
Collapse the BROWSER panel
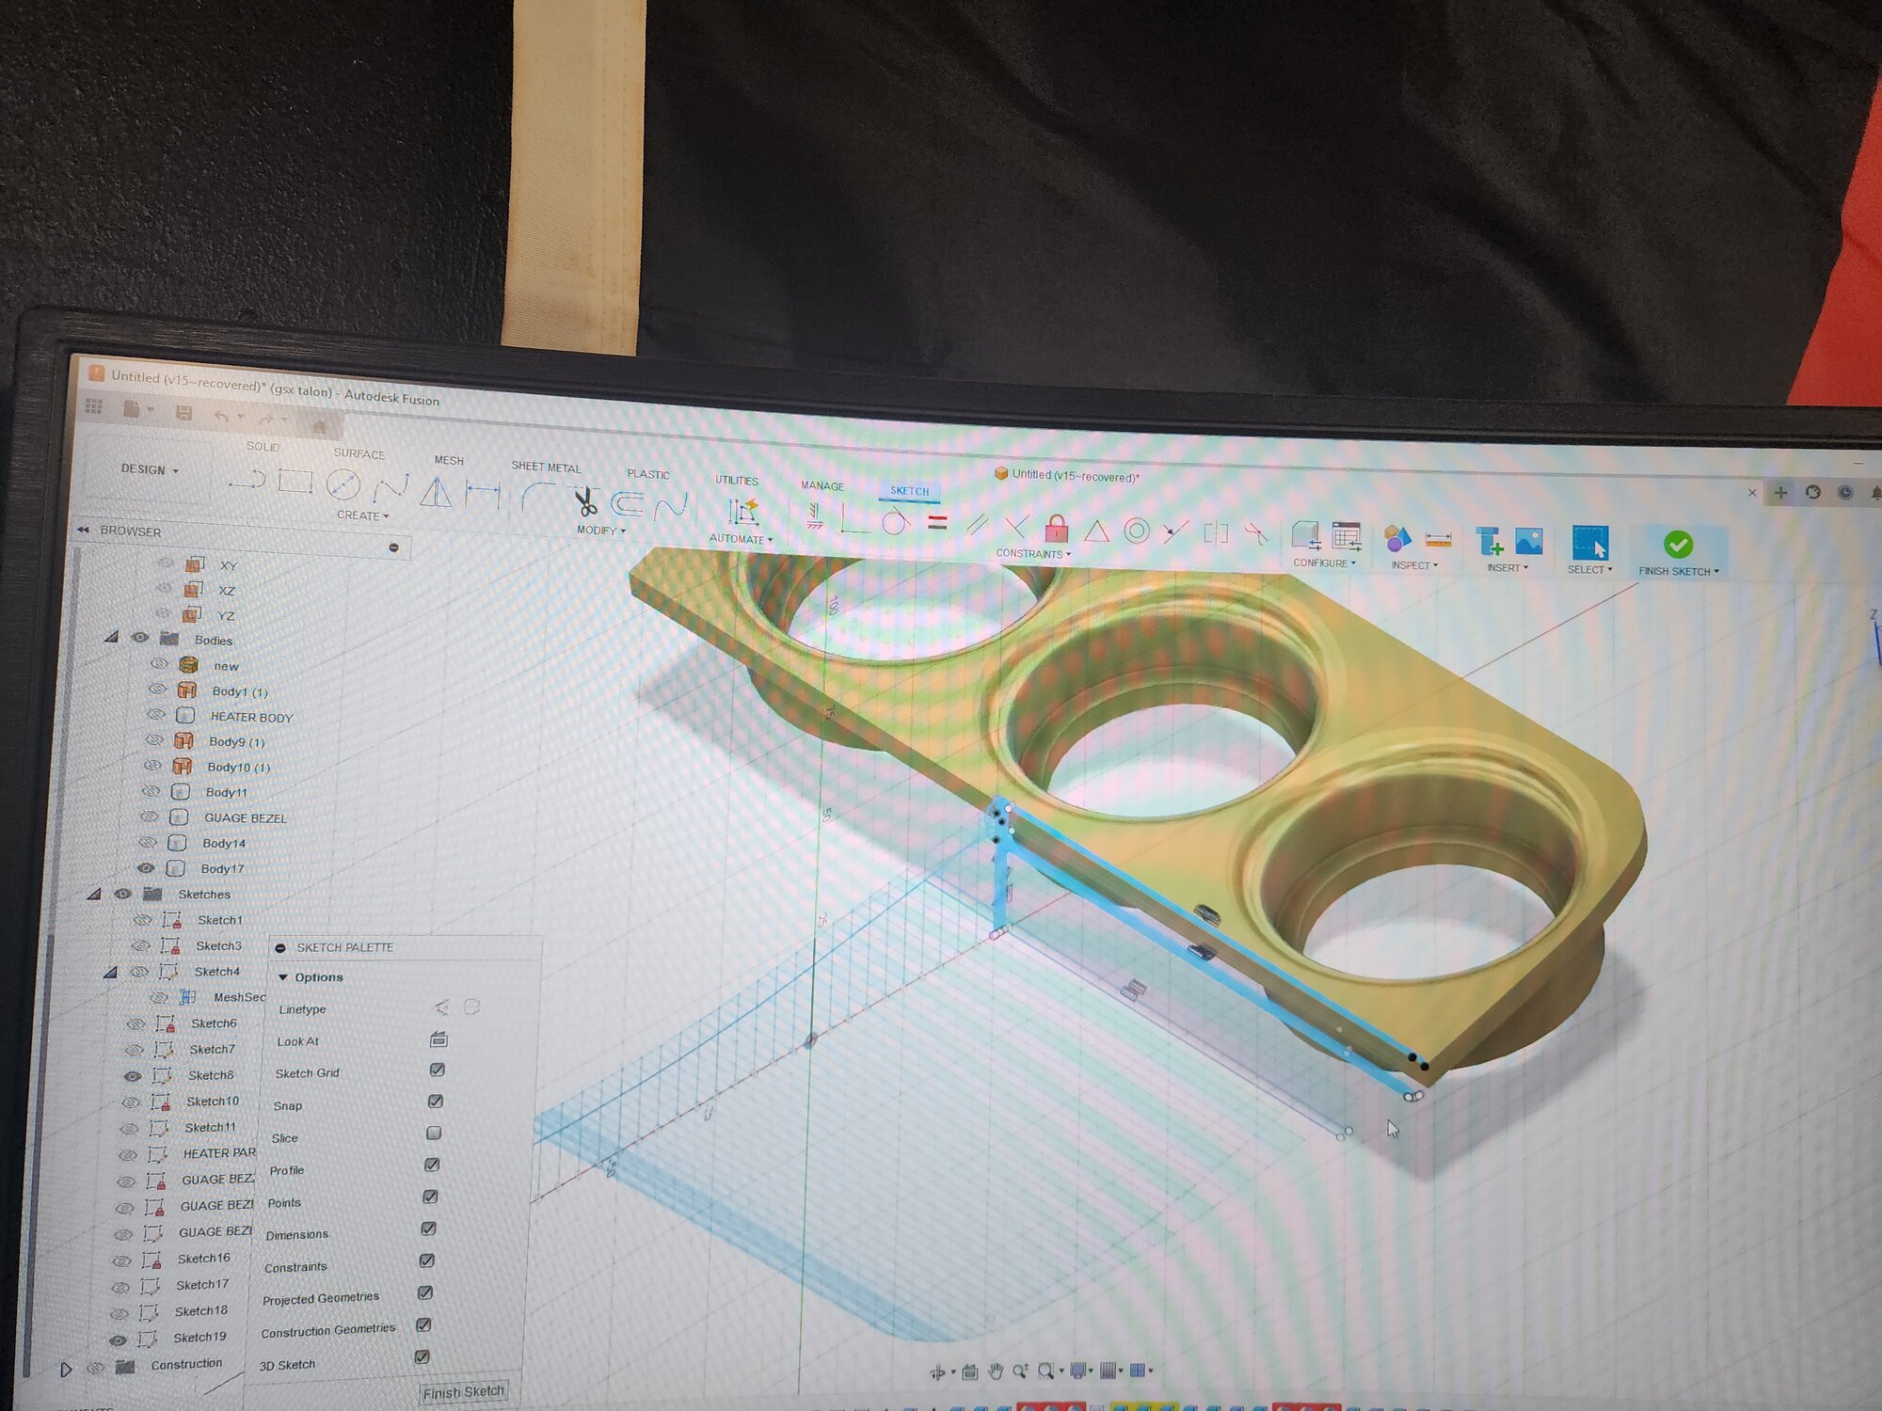(83, 530)
